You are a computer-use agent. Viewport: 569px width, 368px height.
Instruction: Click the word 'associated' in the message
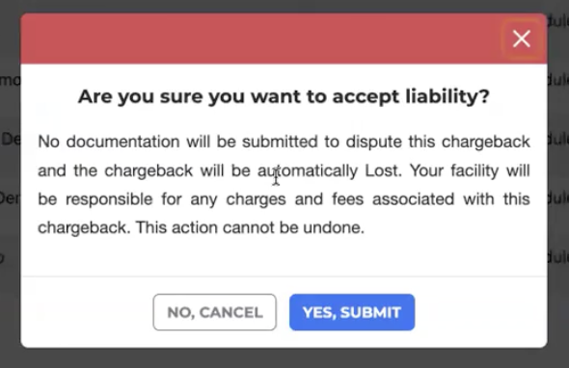point(414,199)
